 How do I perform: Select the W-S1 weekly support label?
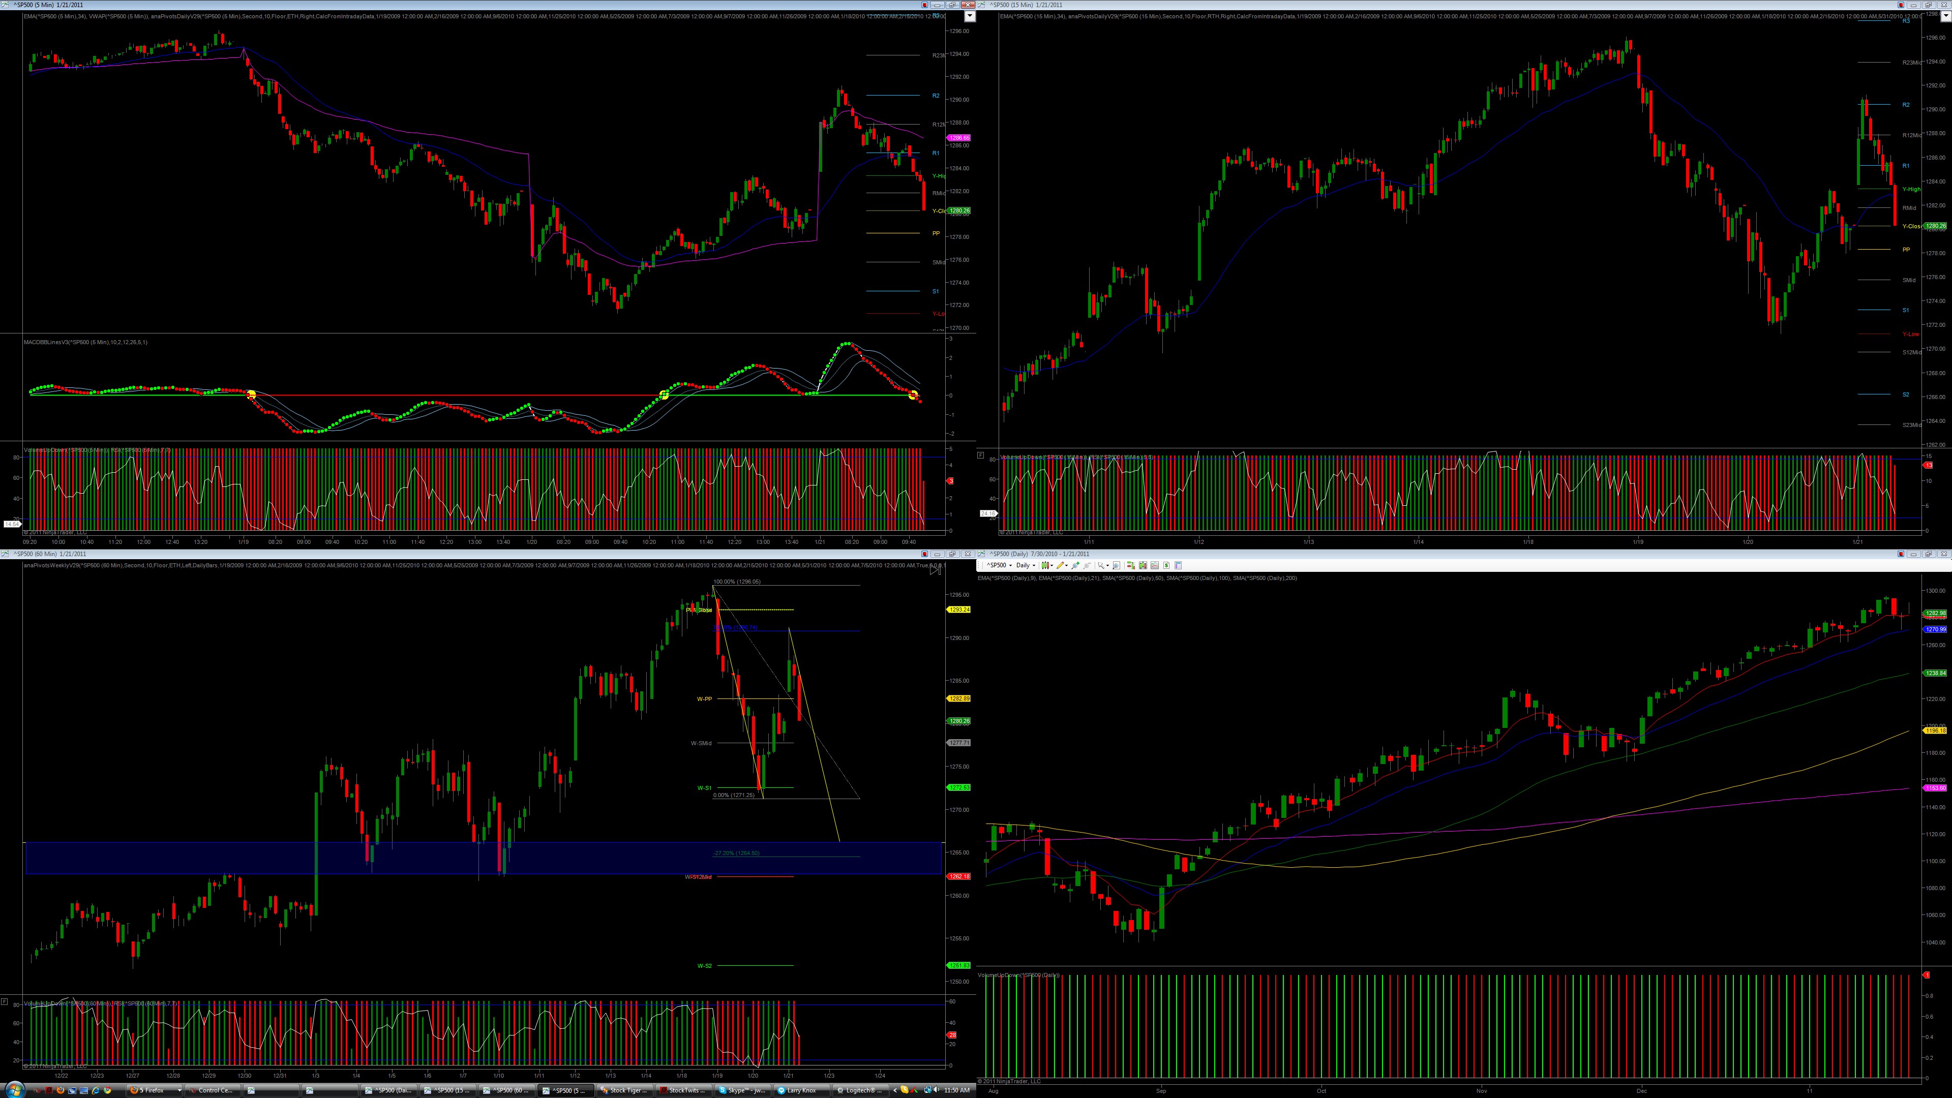704,788
